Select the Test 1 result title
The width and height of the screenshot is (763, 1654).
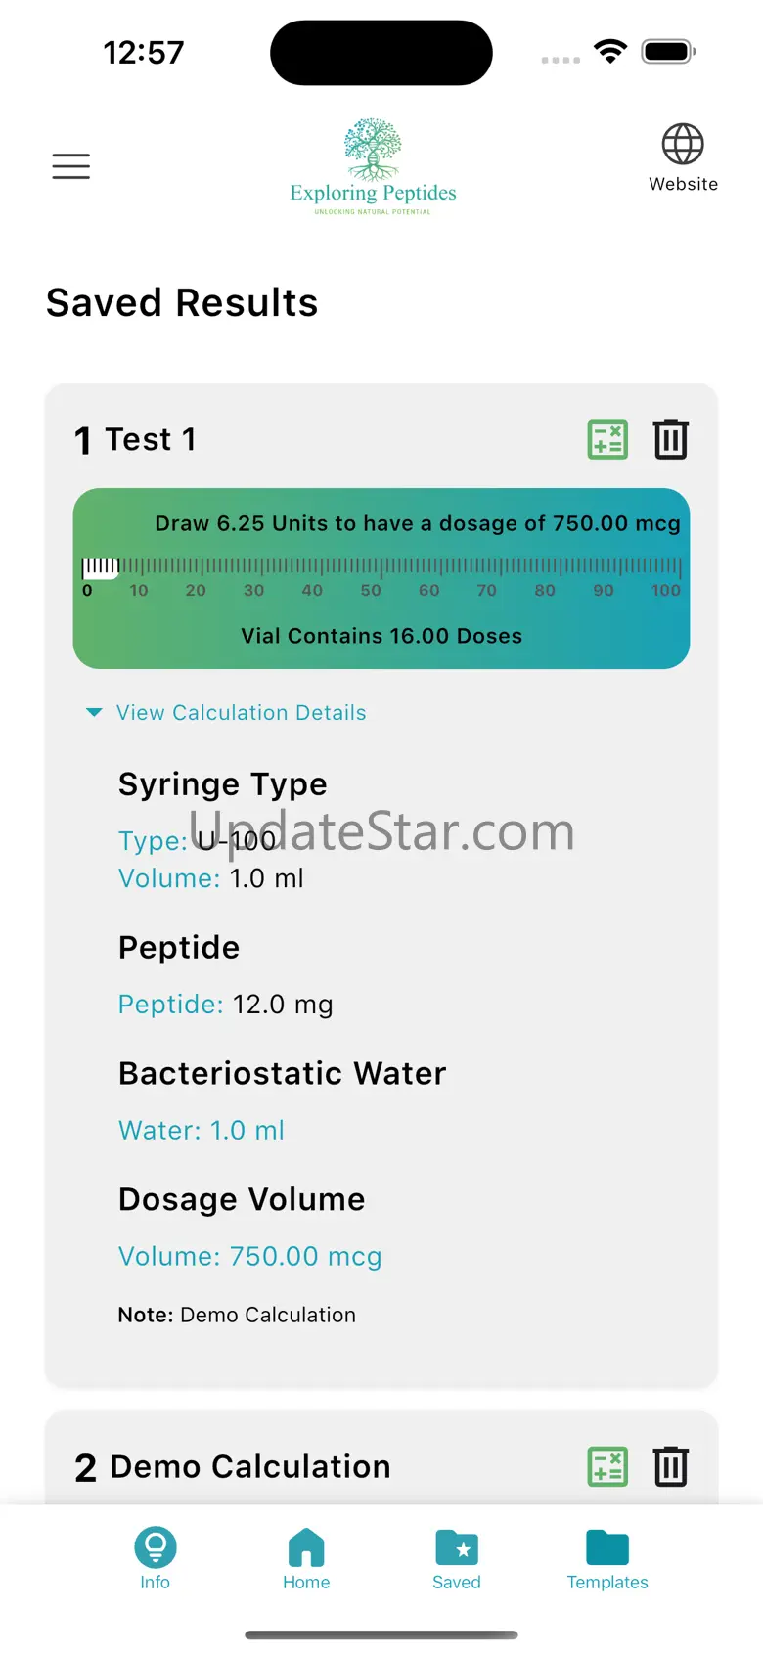pyautogui.click(x=150, y=440)
